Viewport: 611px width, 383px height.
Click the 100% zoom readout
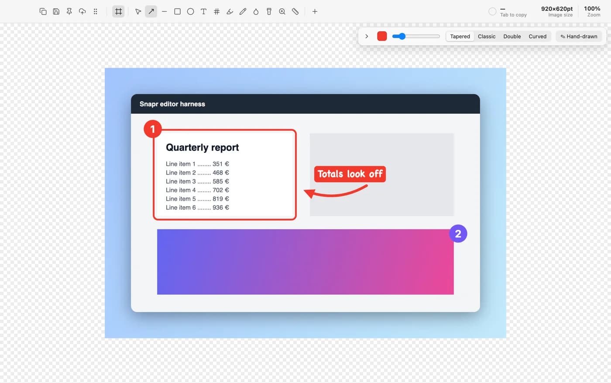(x=592, y=11)
